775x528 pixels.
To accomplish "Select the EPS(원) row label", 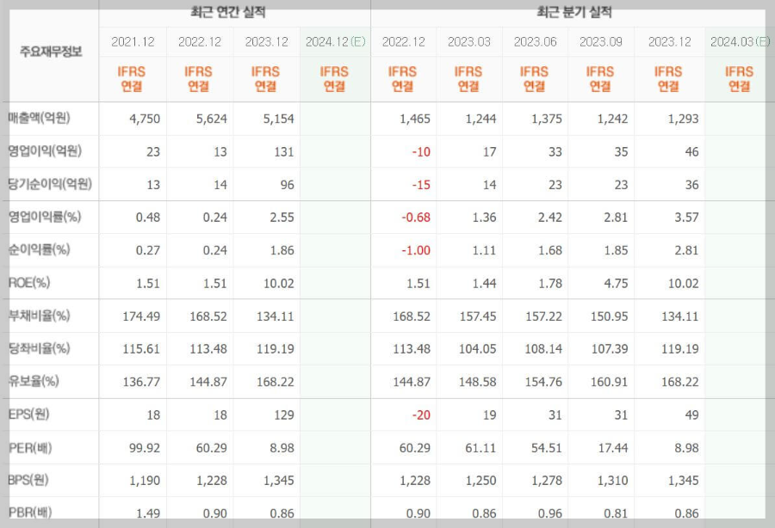I will 28,414.
